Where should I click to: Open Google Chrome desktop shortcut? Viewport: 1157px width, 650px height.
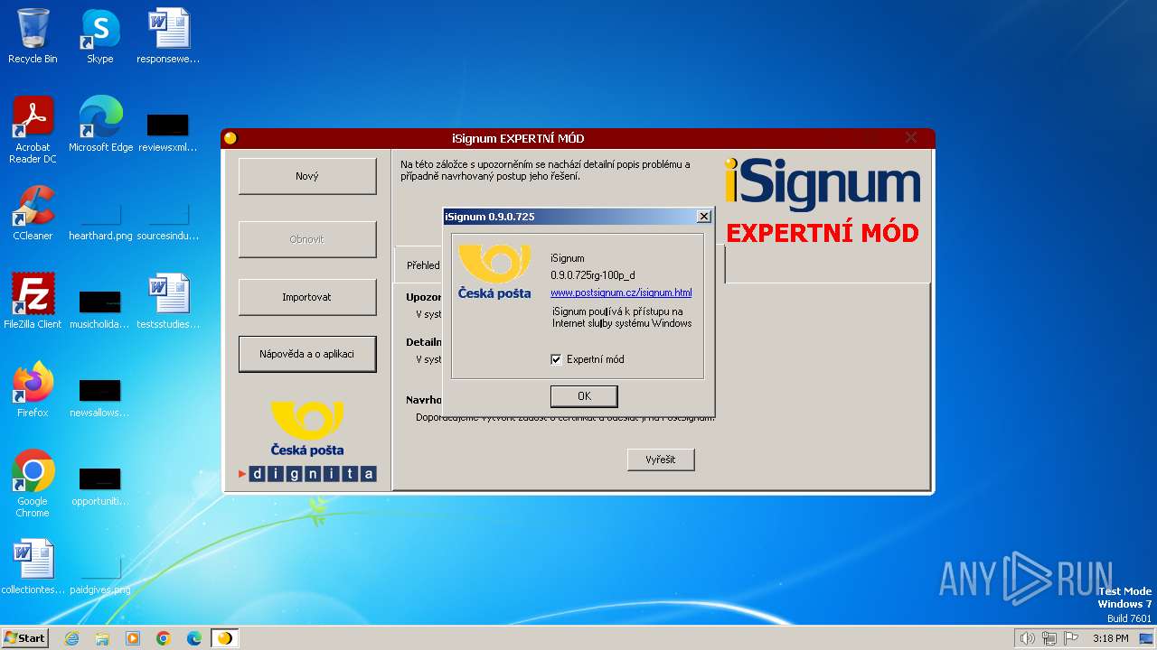[33, 484]
